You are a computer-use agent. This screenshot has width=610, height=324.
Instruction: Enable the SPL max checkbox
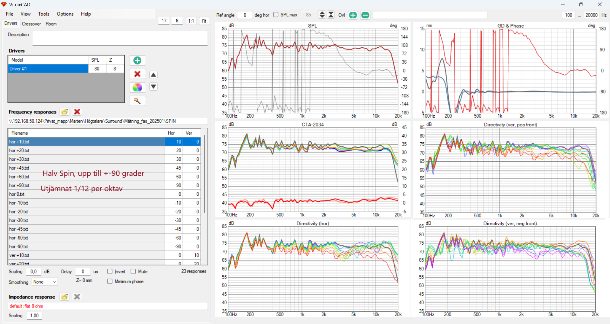click(276, 15)
